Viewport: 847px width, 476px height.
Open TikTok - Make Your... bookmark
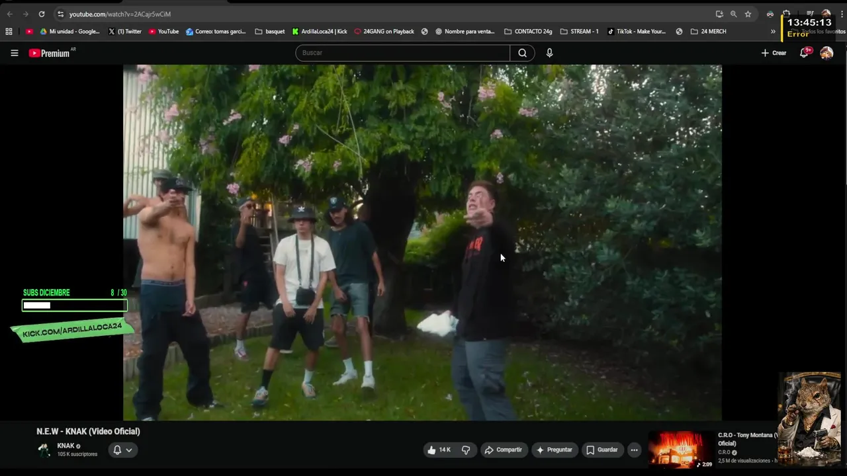[x=637, y=31]
